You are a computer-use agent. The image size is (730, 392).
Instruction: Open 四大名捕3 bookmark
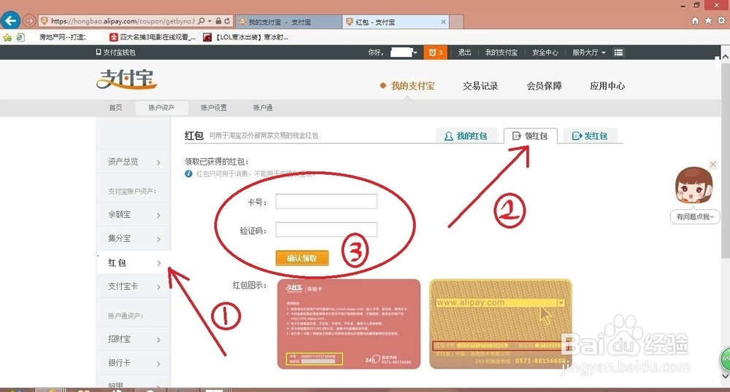coord(153,37)
